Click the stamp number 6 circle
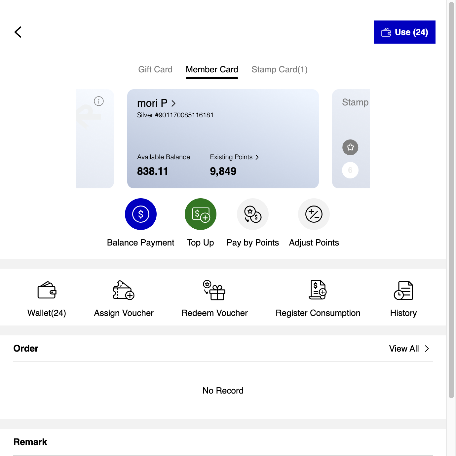Image resolution: width=456 pixels, height=456 pixels. coord(350,170)
